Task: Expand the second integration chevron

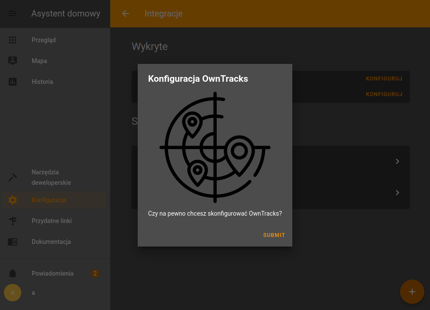Action: [x=397, y=193]
